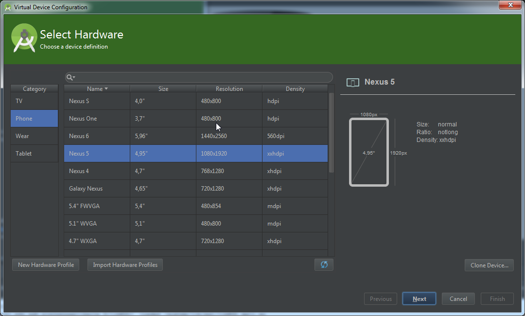Click the 1080x1920 resolution cell

[x=229, y=153]
